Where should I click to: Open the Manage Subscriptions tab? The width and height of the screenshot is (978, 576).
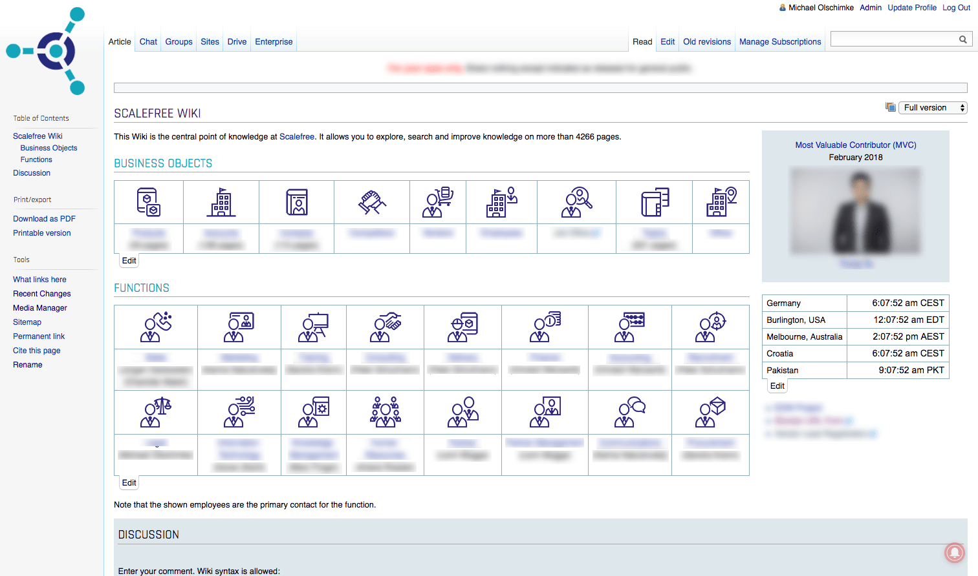click(x=780, y=41)
